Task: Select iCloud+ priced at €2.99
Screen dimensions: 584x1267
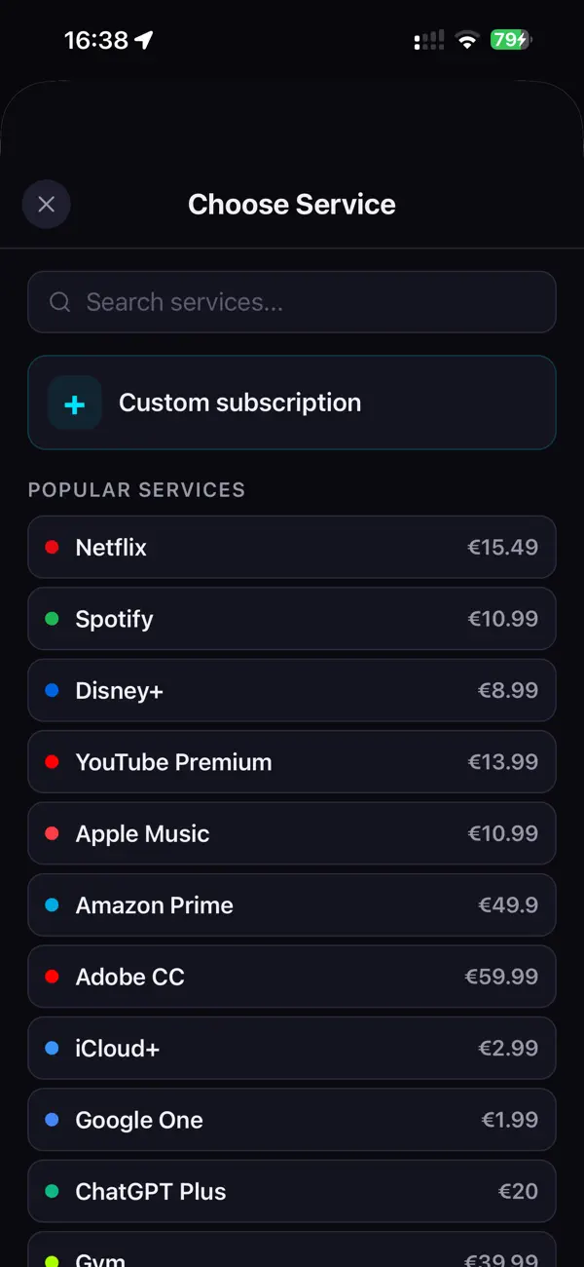Action: click(x=292, y=1048)
